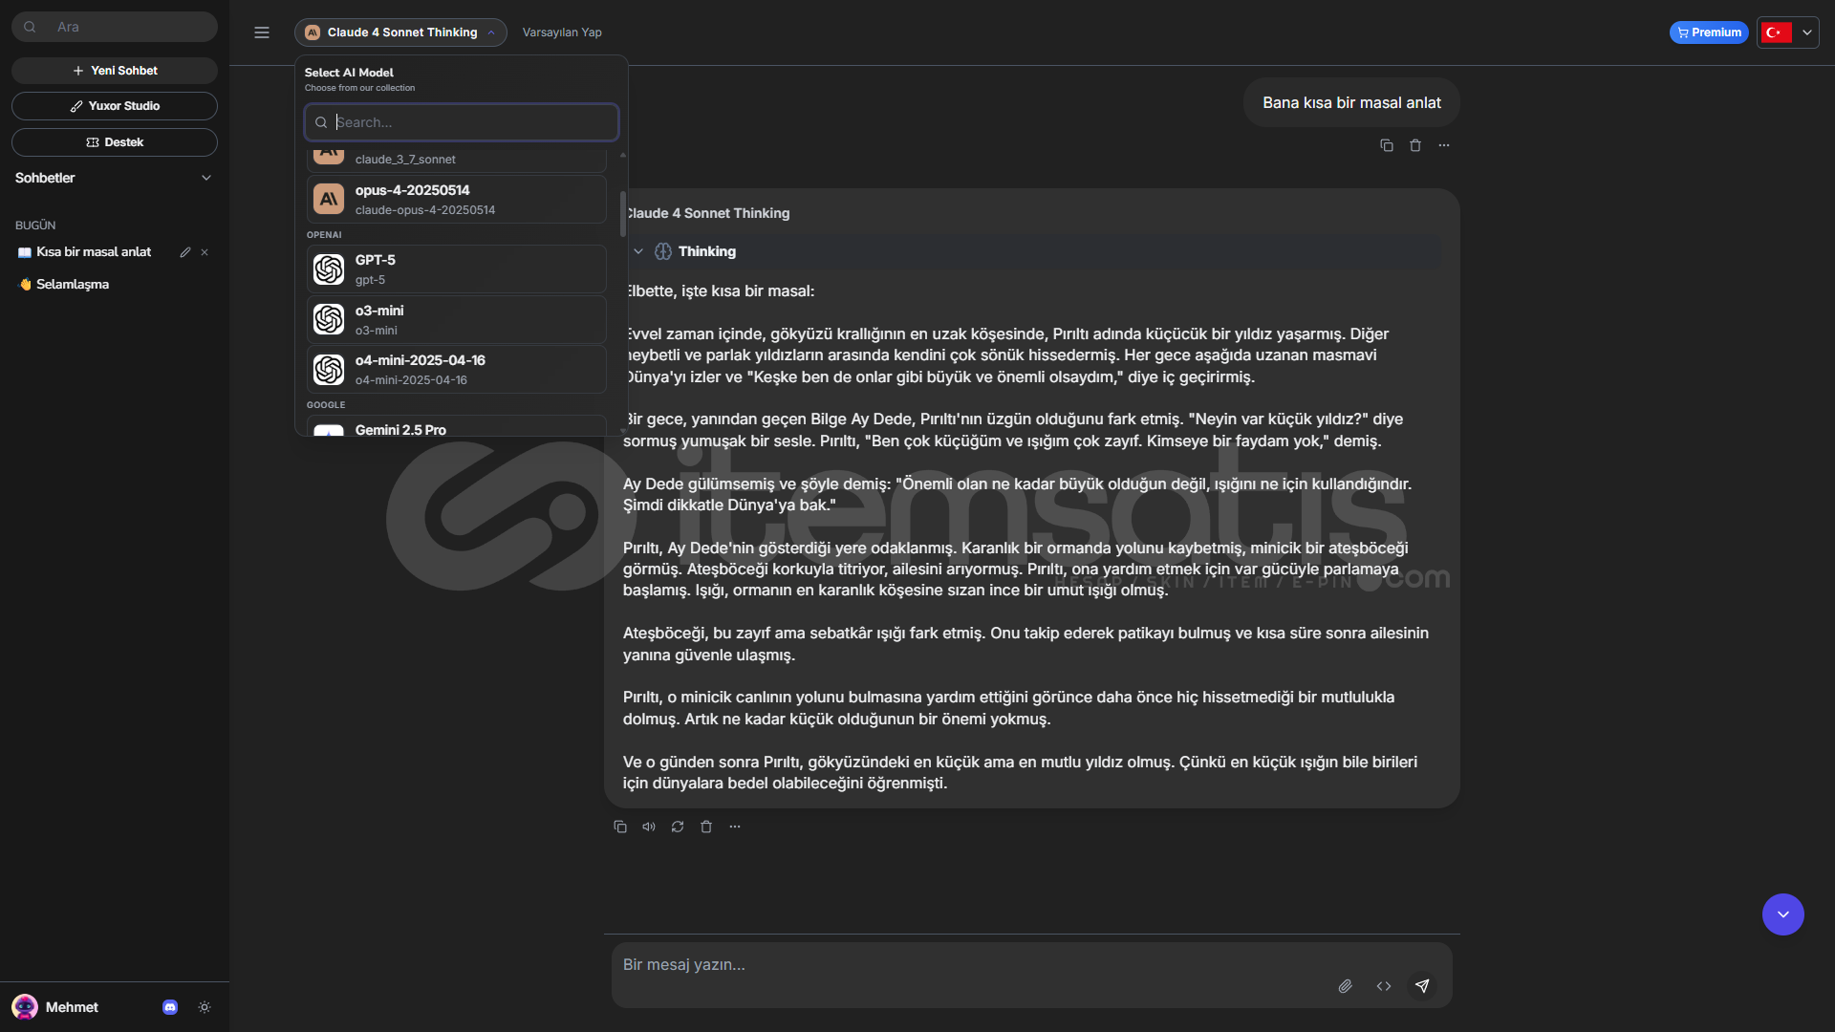The width and height of the screenshot is (1835, 1032).
Task: Open more options for the user message
Action: (x=1444, y=145)
